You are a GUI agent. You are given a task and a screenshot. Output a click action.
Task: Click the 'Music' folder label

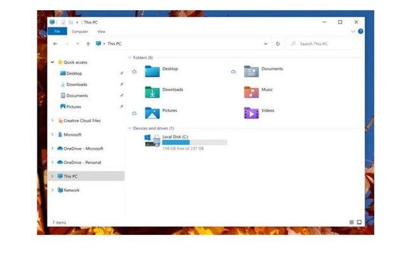point(267,89)
